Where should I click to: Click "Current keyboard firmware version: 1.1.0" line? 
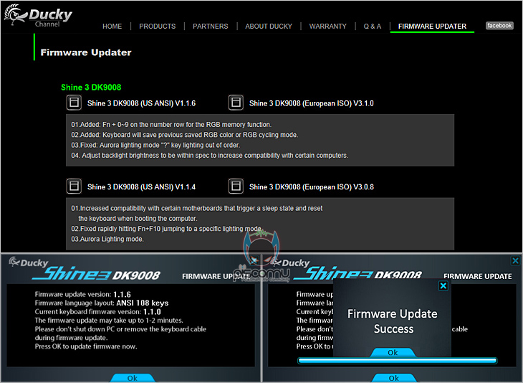[97, 312]
